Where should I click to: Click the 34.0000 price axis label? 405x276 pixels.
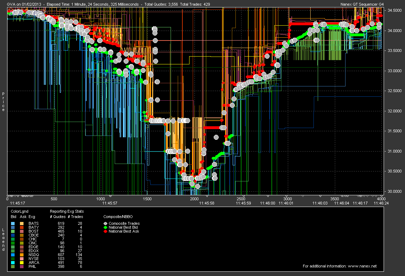[x=394, y=31]
